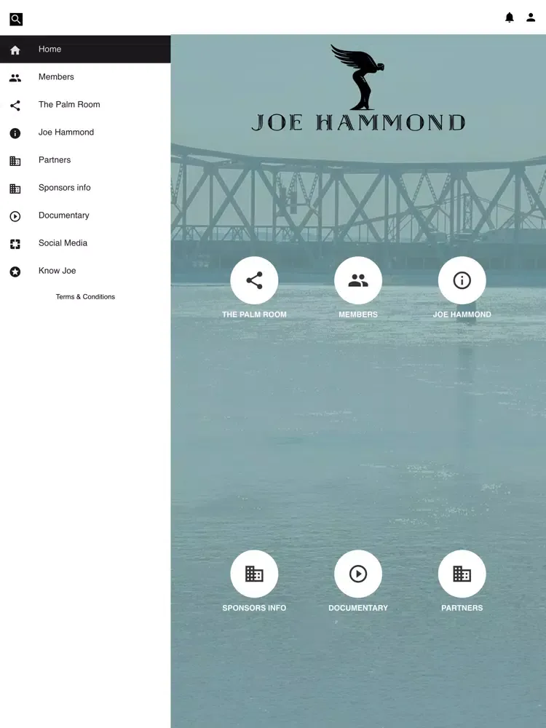Open Know Joe label in side menu
This screenshot has width=546, height=728.
[x=57, y=271]
